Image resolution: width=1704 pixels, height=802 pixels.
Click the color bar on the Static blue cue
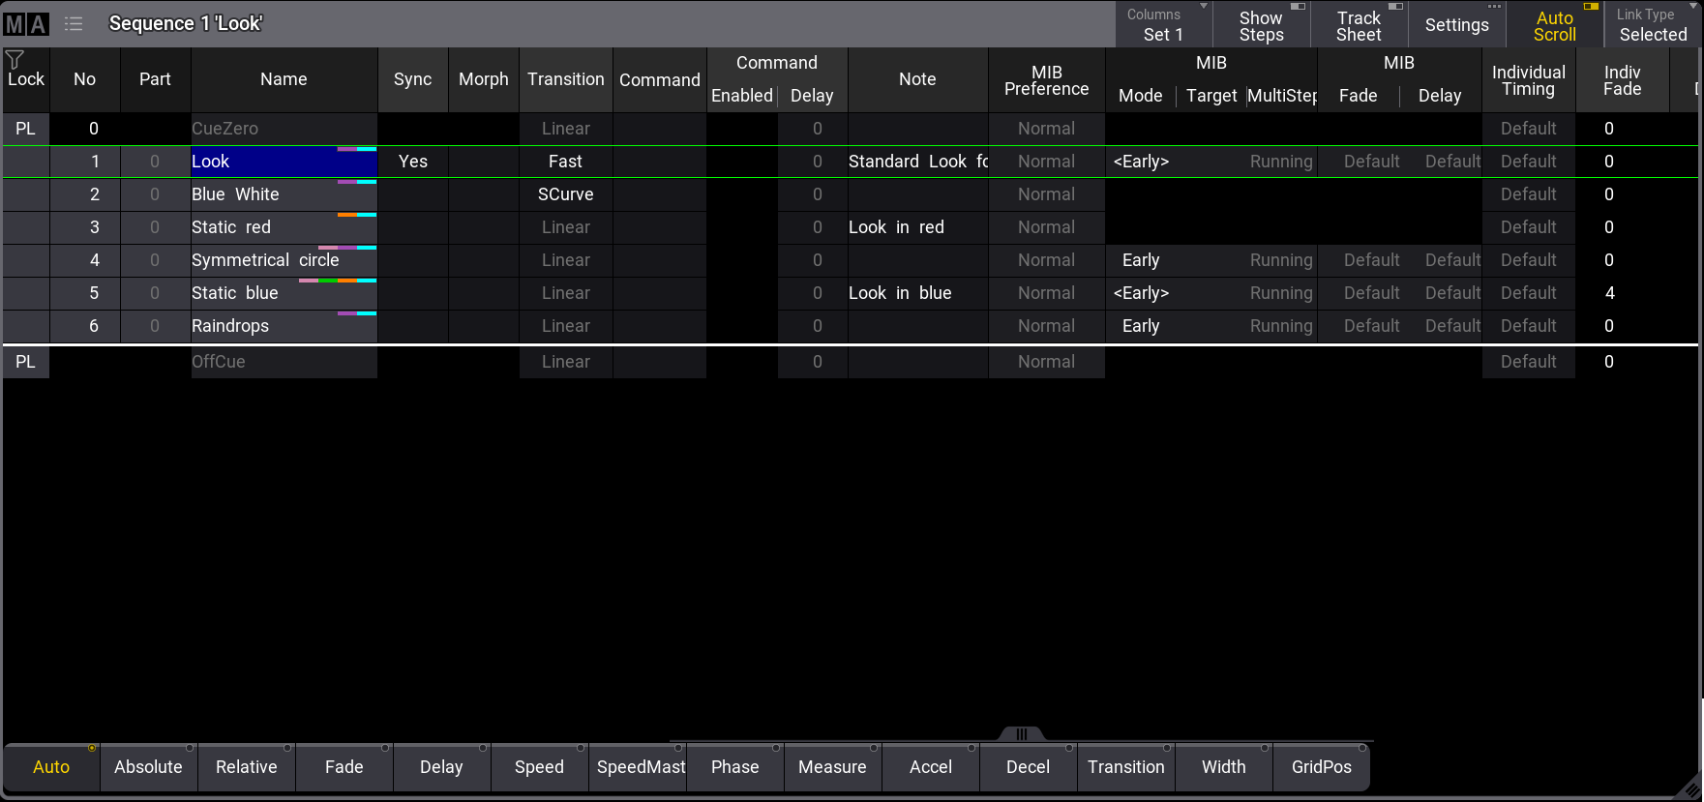tap(337, 281)
